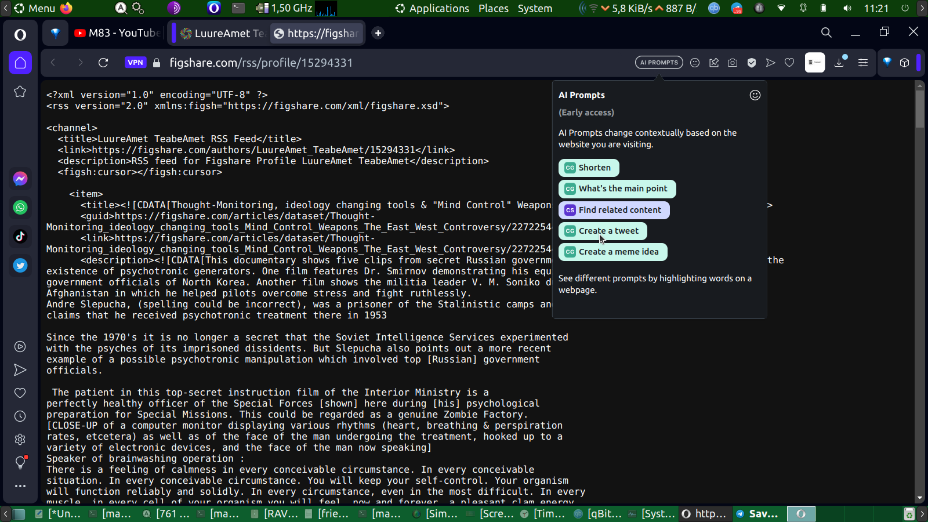Launch TikTok sidebar panel
This screenshot has height=522, width=928.
20,236
